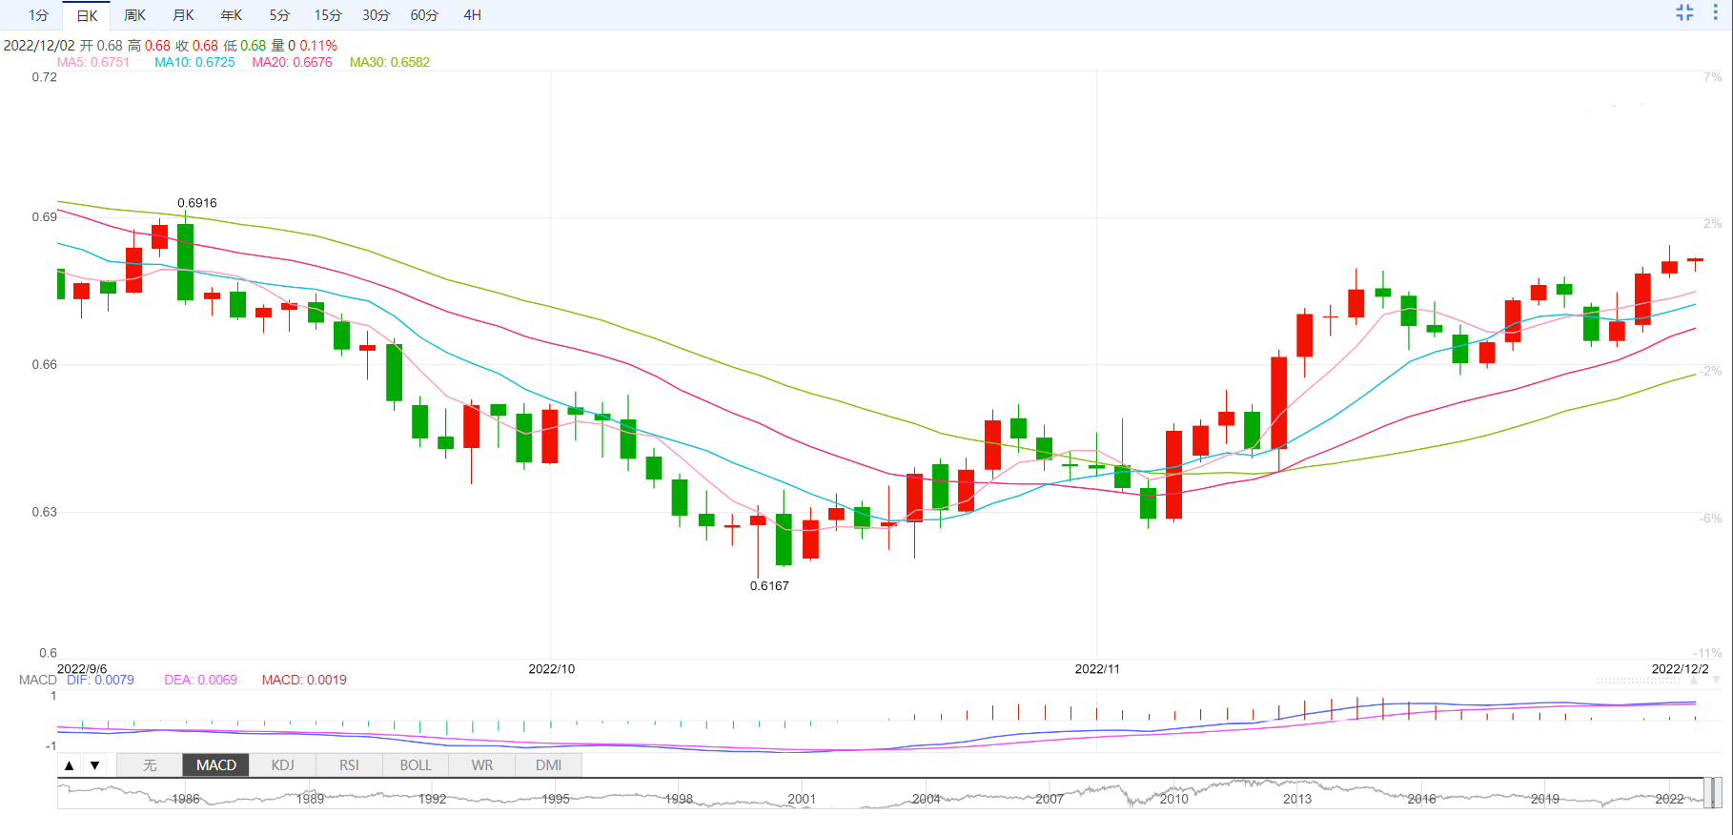1733x835 pixels.
Task: Click the range slider handle at timeline end
Action: [x=1713, y=793]
